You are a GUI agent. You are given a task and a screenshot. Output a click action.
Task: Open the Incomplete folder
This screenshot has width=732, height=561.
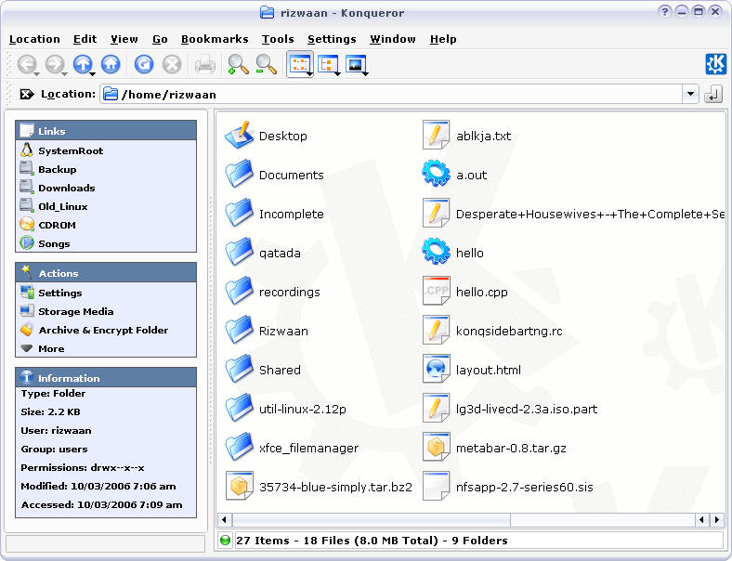[x=275, y=214]
